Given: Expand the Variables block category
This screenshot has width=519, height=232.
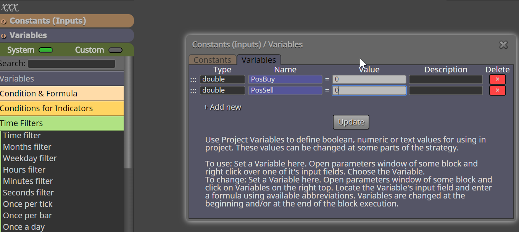Looking at the screenshot, I should click(x=62, y=79).
